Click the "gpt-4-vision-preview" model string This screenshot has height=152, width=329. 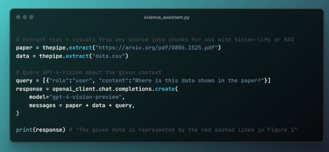click(x=86, y=97)
